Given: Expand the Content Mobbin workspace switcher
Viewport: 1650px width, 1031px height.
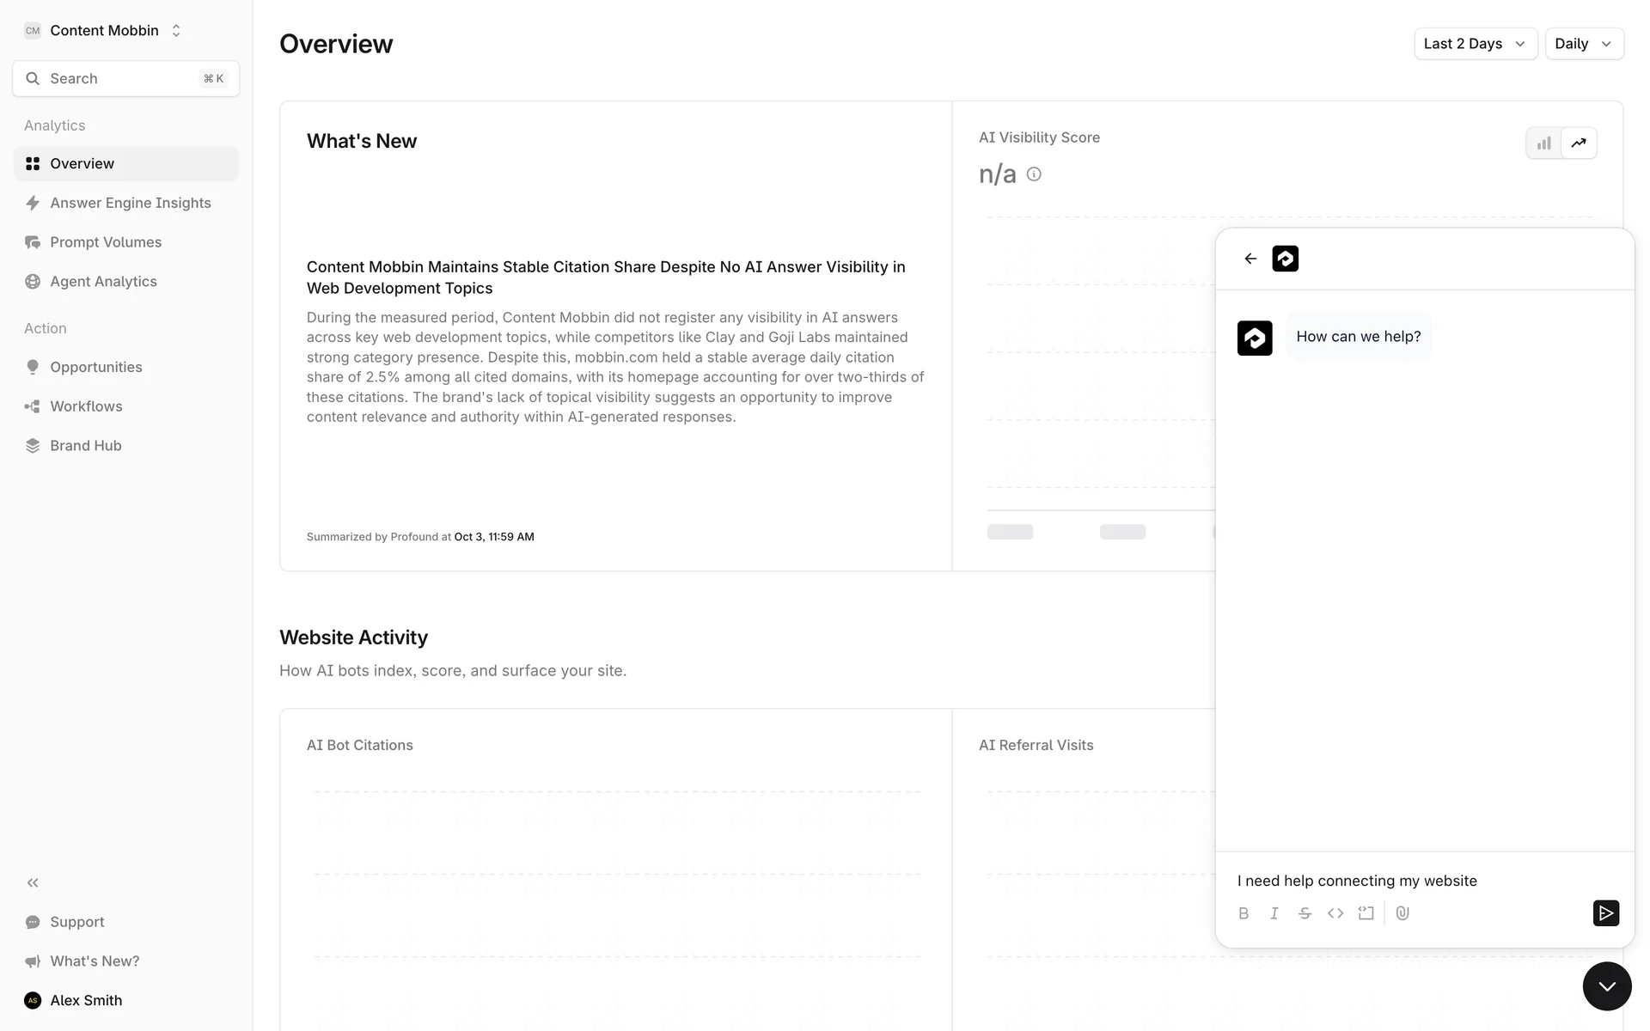Looking at the screenshot, I should [104, 31].
